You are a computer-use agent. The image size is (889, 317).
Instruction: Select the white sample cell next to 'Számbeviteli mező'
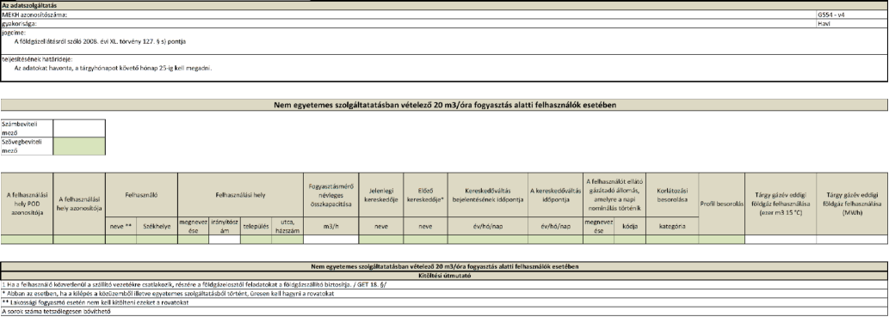tap(79, 128)
